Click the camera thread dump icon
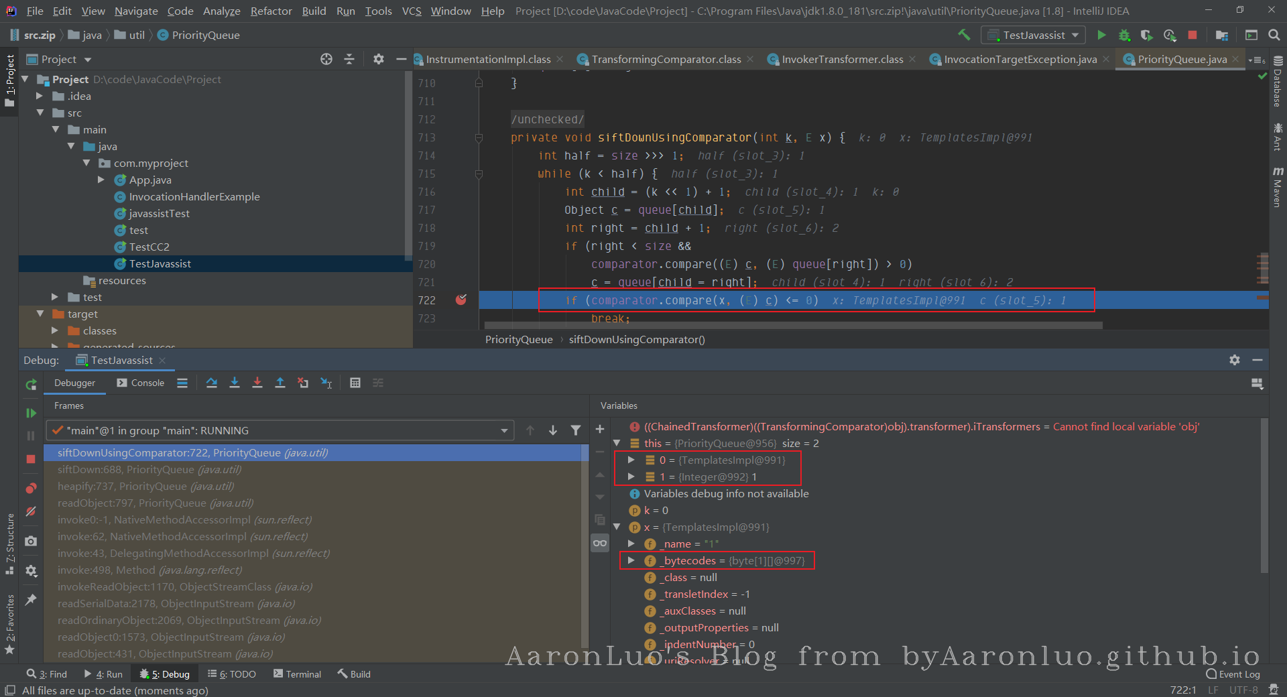 tap(31, 541)
